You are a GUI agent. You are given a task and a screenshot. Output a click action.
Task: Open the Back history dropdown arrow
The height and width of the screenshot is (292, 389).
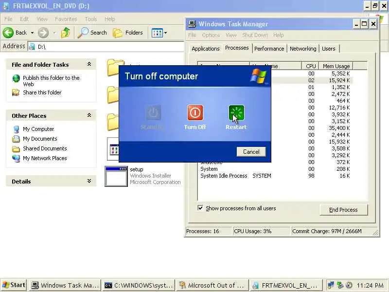point(32,33)
